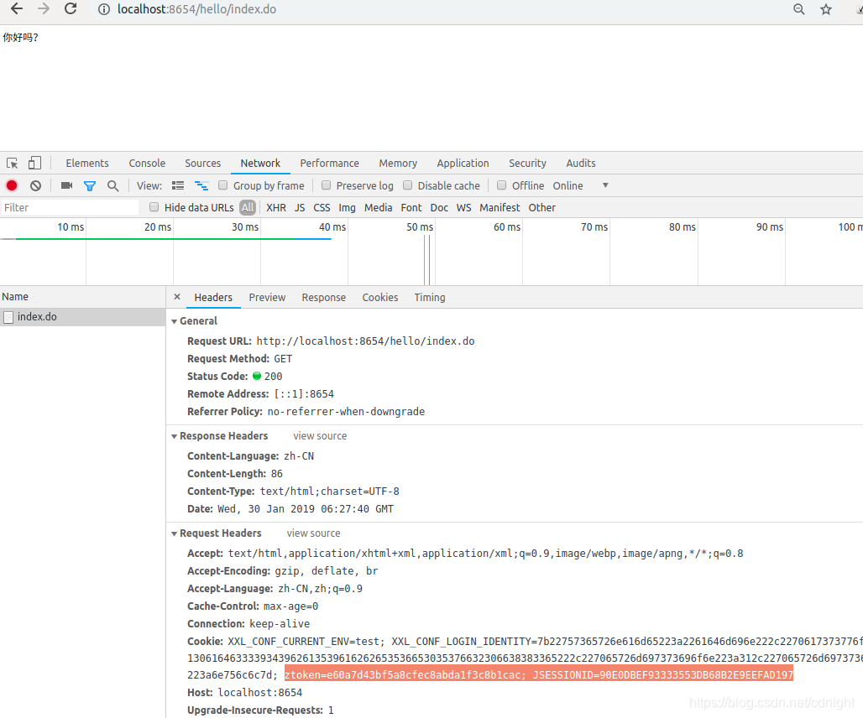Click the Request URL value
863x718 pixels.
[365, 341]
